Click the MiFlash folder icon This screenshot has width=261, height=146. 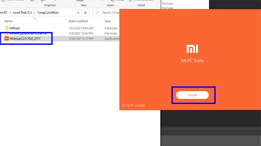(x=6, y=28)
